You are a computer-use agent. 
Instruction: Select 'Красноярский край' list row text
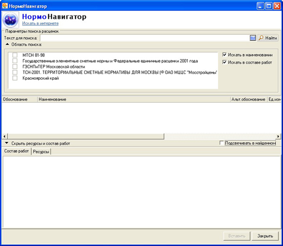pyautogui.click(x=41, y=78)
